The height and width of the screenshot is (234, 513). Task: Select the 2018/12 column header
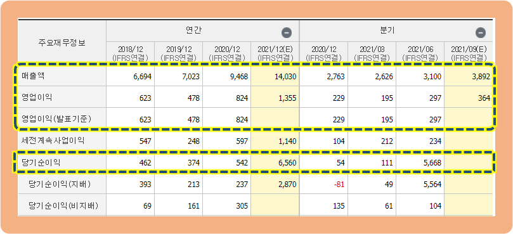pos(130,54)
